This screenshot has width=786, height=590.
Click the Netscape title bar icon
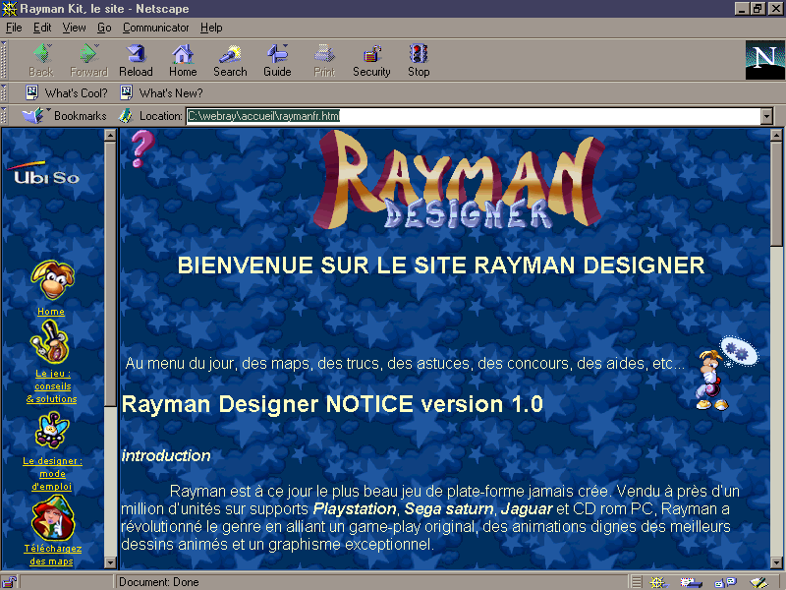[9, 9]
